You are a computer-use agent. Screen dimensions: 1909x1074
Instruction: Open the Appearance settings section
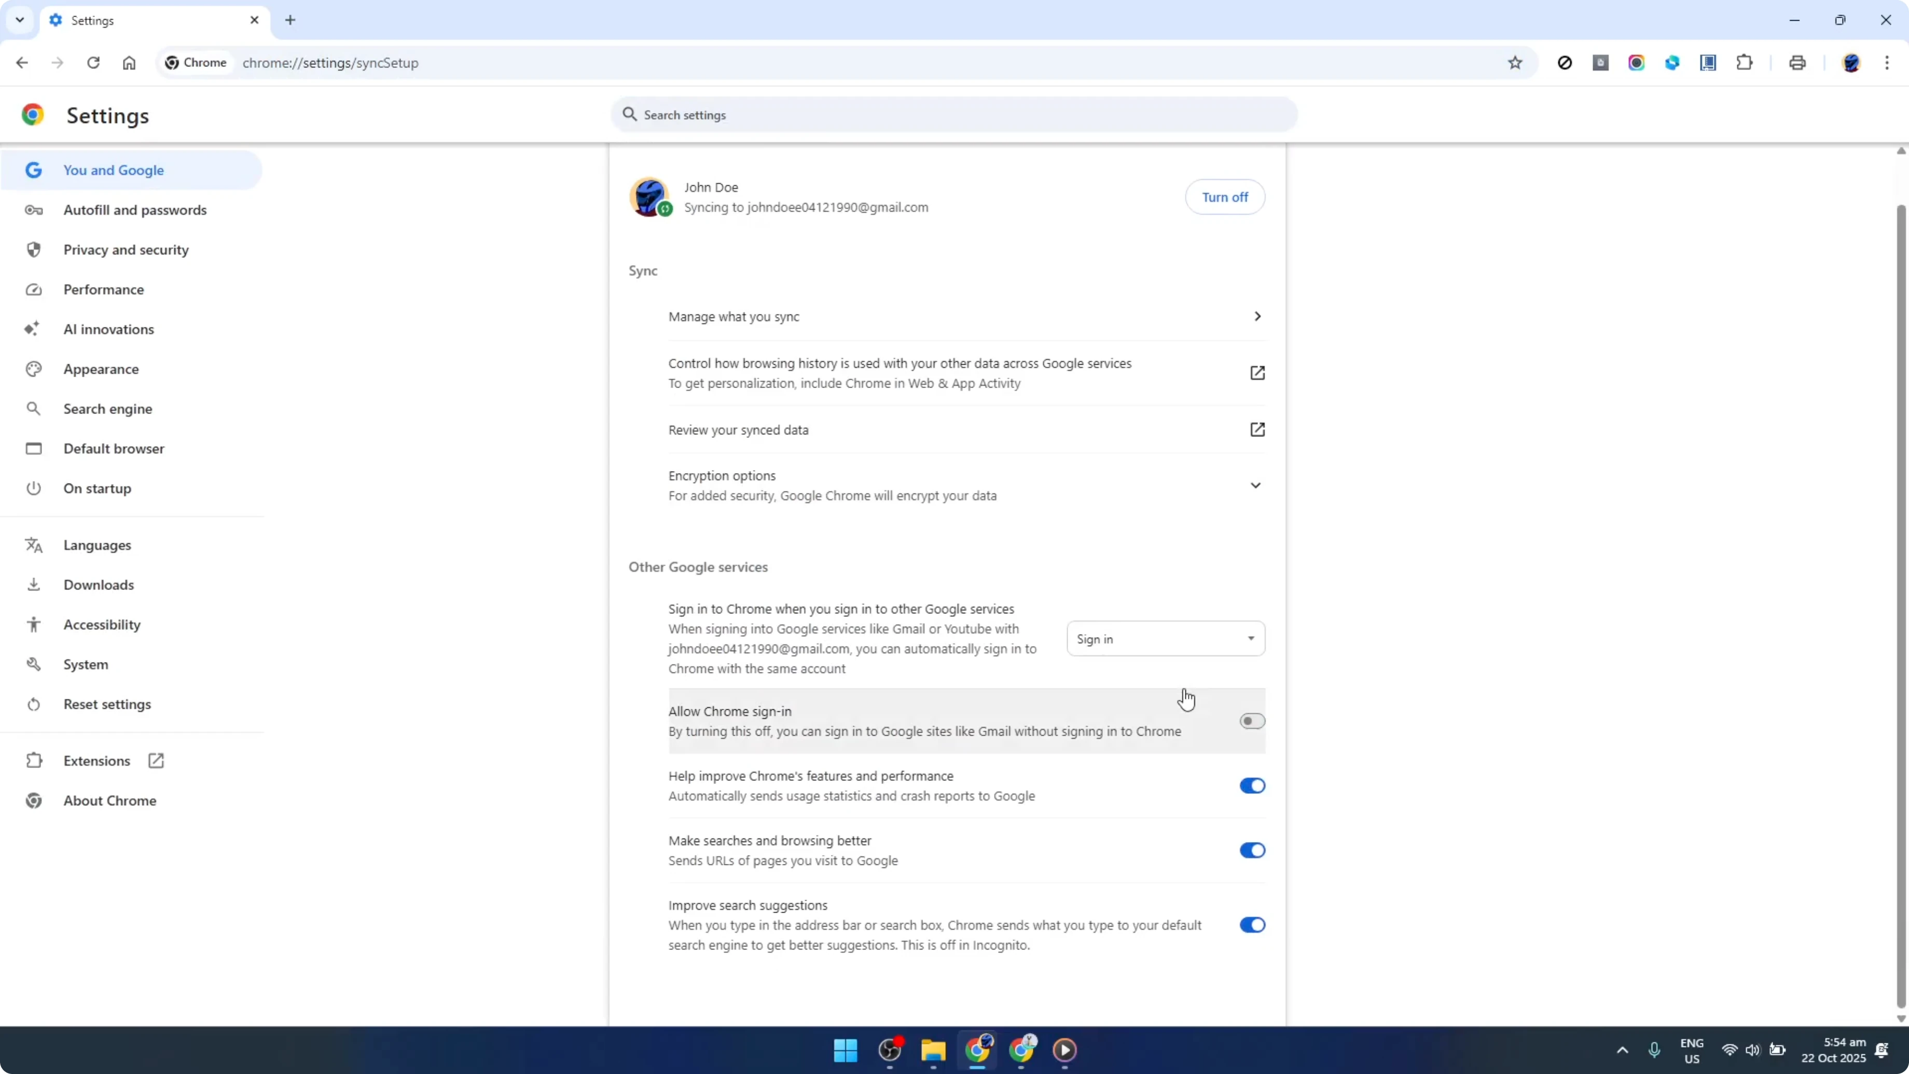tap(102, 368)
